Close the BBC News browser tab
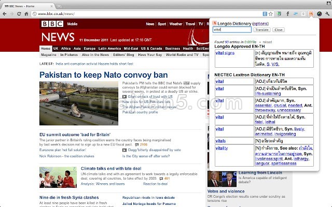 tap(51, 6)
